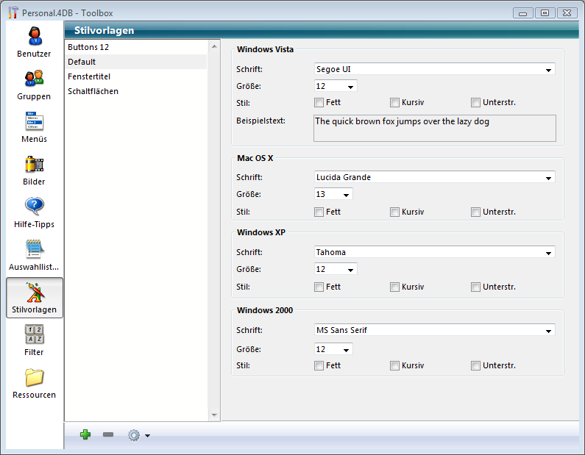
Task: Open the Ressourcen folder icon
Action: coord(34,378)
